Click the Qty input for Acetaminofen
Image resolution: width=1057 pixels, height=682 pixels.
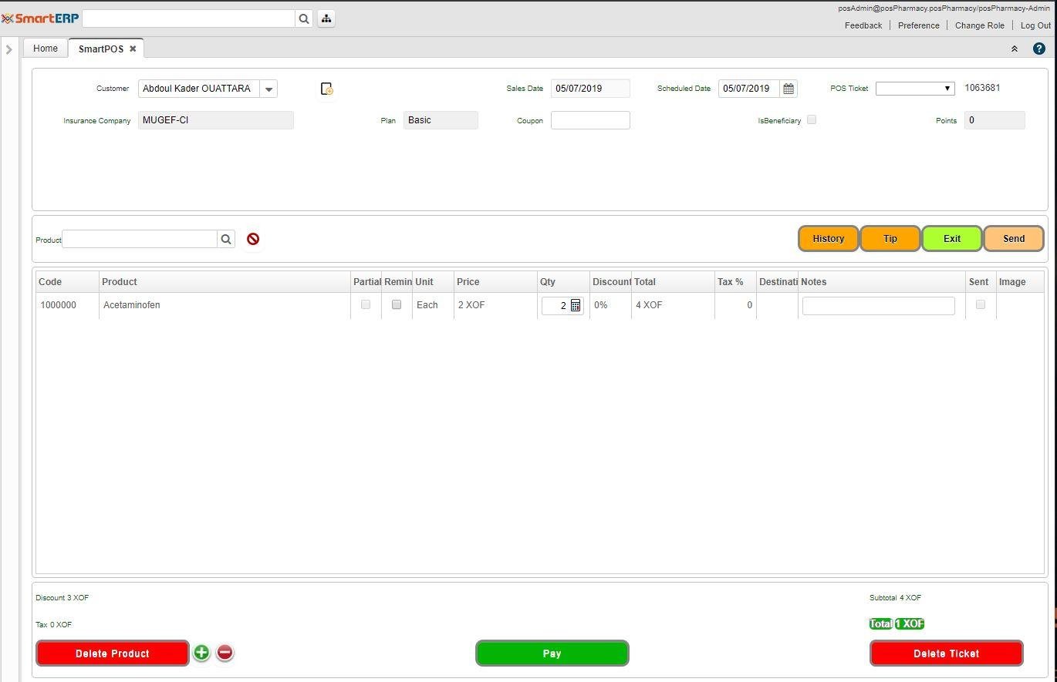point(556,306)
